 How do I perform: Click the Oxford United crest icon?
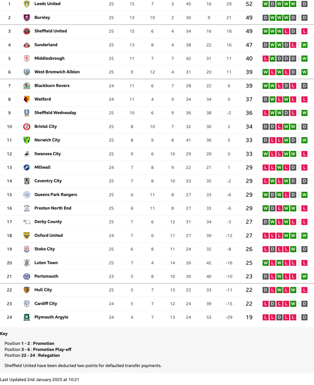pyautogui.click(x=27, y=235)
